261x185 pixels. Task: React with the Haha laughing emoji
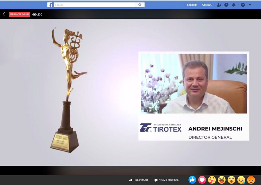coord(222,180)
